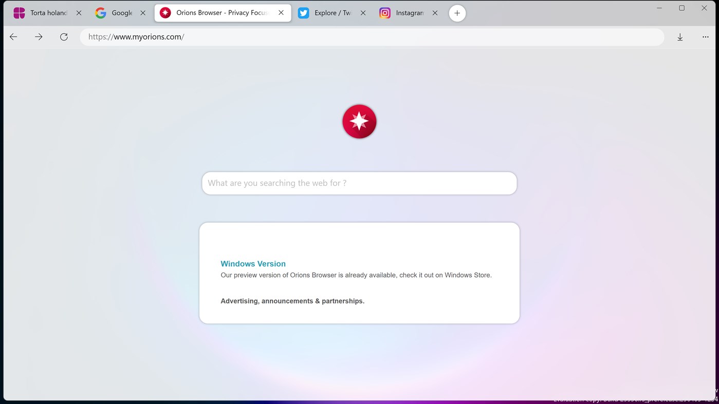This screenshot has height=404, width=719.
Task: Click the downloads icon in the toolbar
Action: pyautogui.click(x=680, y=36)
